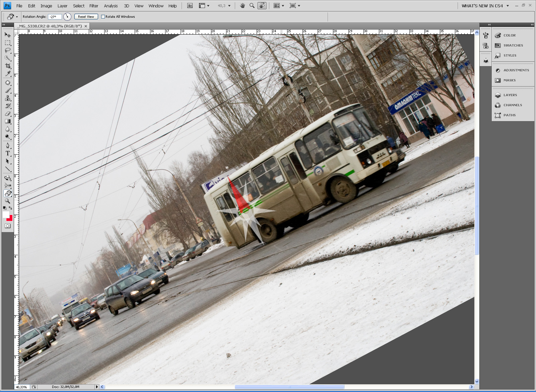This screenshot has height=392, width=536.
Task: Launch Adobe Bridge from the top bar
Action: coord(190,6)
